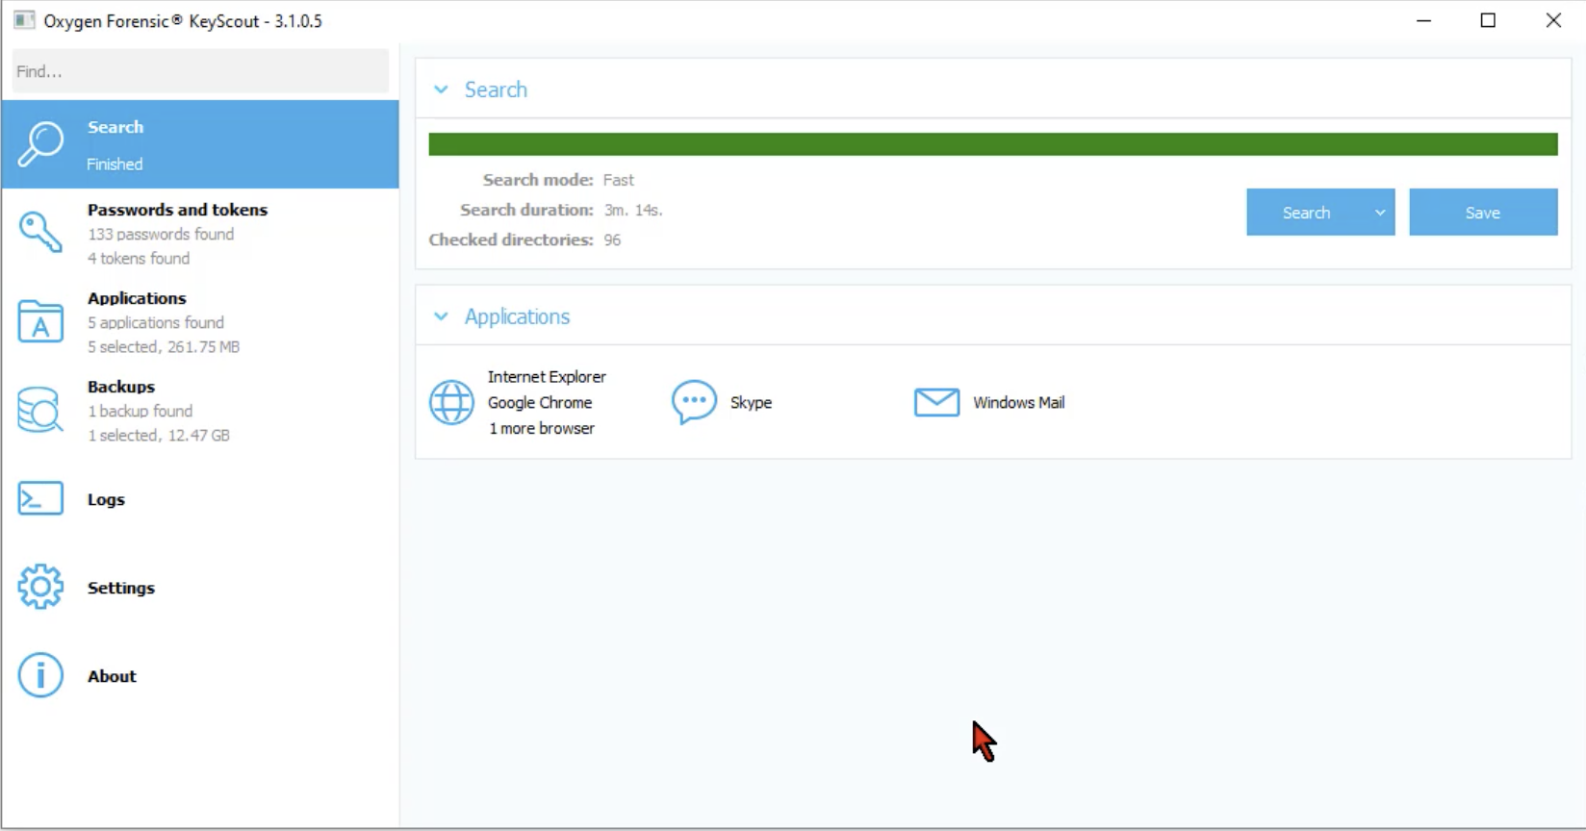Viewport: 1586px width, 831px height.
Task: Click the Windows Mail label
Action: click(x=1018, y=403)
